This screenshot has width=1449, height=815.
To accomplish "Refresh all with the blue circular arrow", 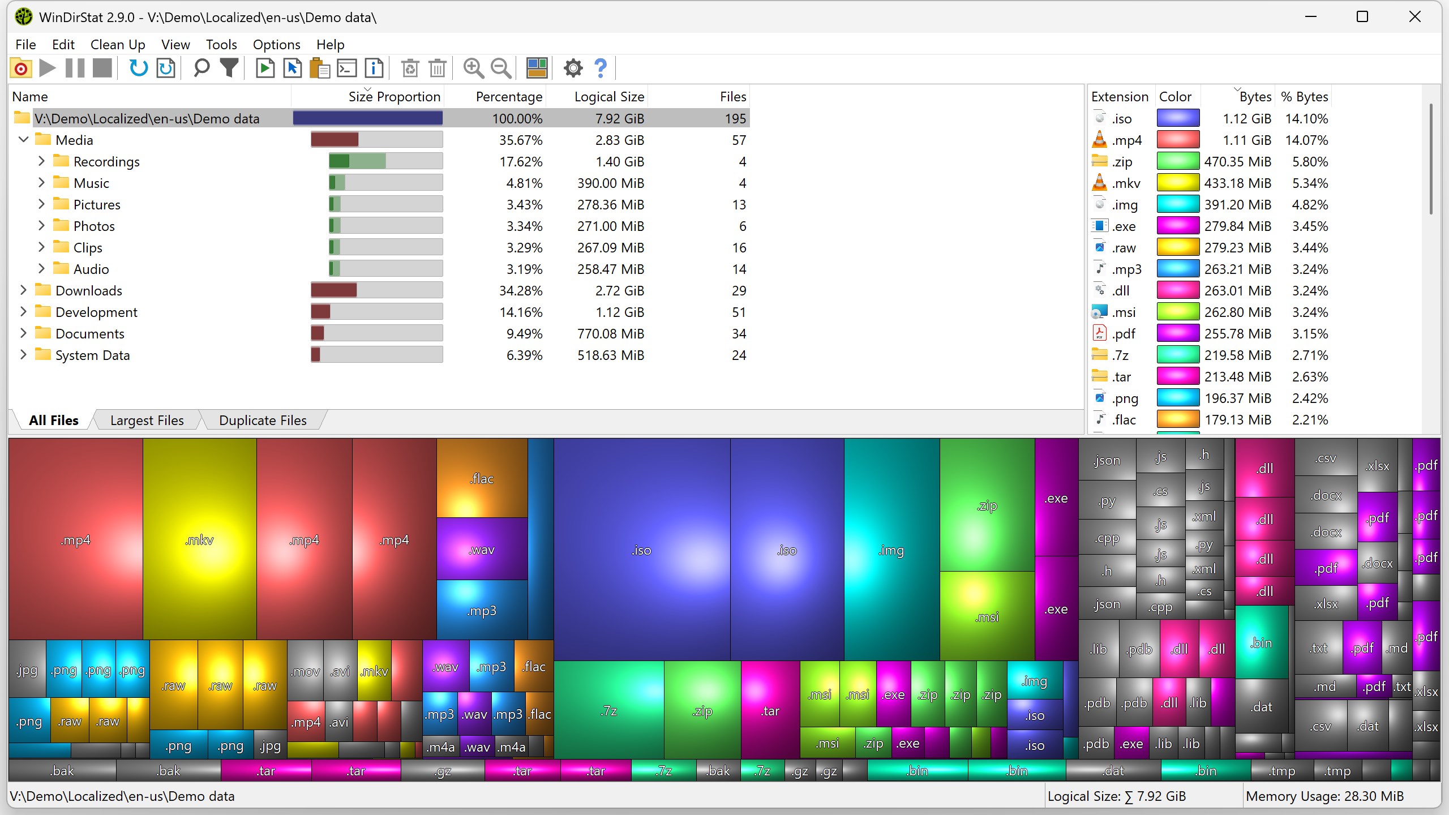I will 139,68.
